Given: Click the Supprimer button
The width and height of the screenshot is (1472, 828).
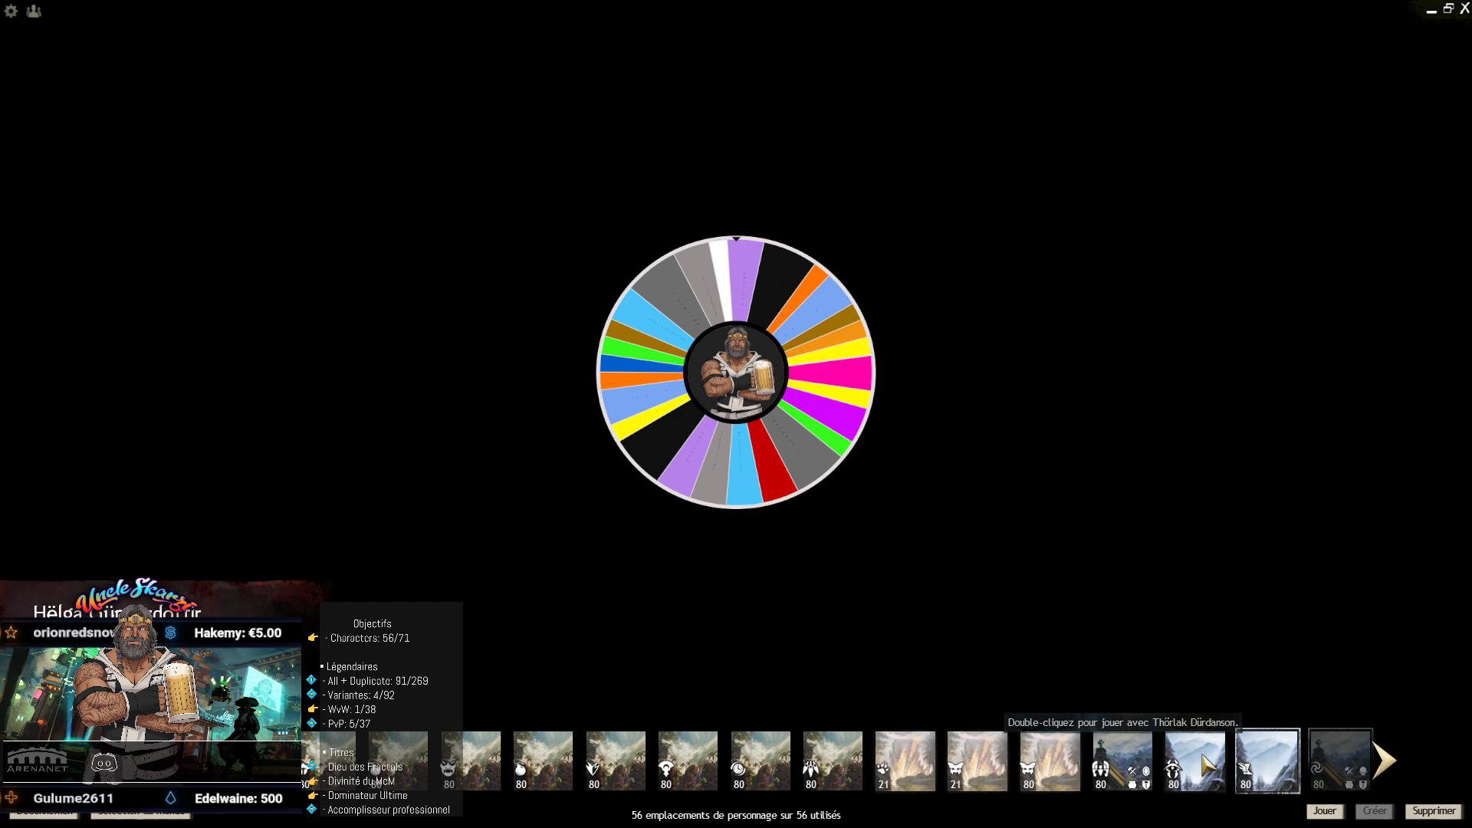Looking at the screenshot, I should coord(1434,811).
